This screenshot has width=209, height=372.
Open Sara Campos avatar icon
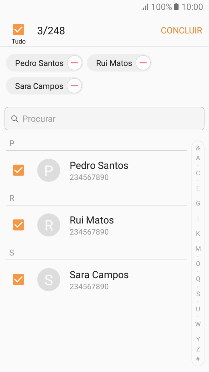click(49, 280)
